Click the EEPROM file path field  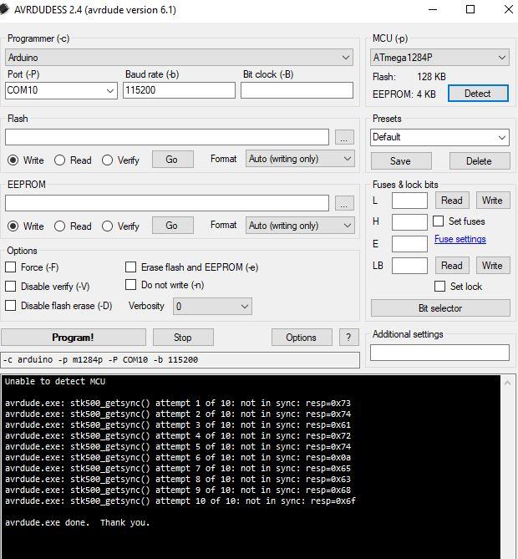pos(167,203)
